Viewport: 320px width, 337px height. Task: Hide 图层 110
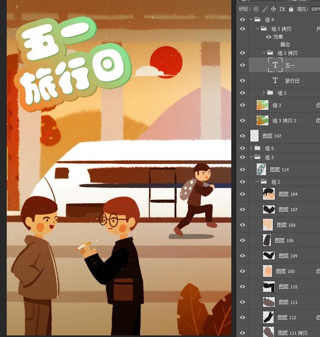243,286
